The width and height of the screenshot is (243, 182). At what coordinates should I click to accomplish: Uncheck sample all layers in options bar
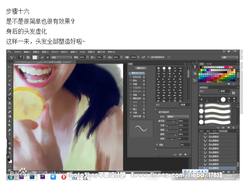click(x=148, y=57)
